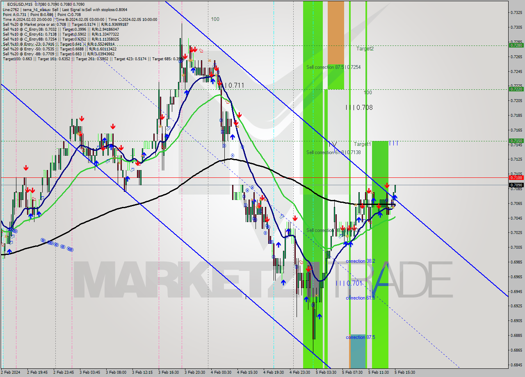Click the '5 Feb 11:30' time axis label
This screenshot has width=525, height=377.
coord(379,372)
